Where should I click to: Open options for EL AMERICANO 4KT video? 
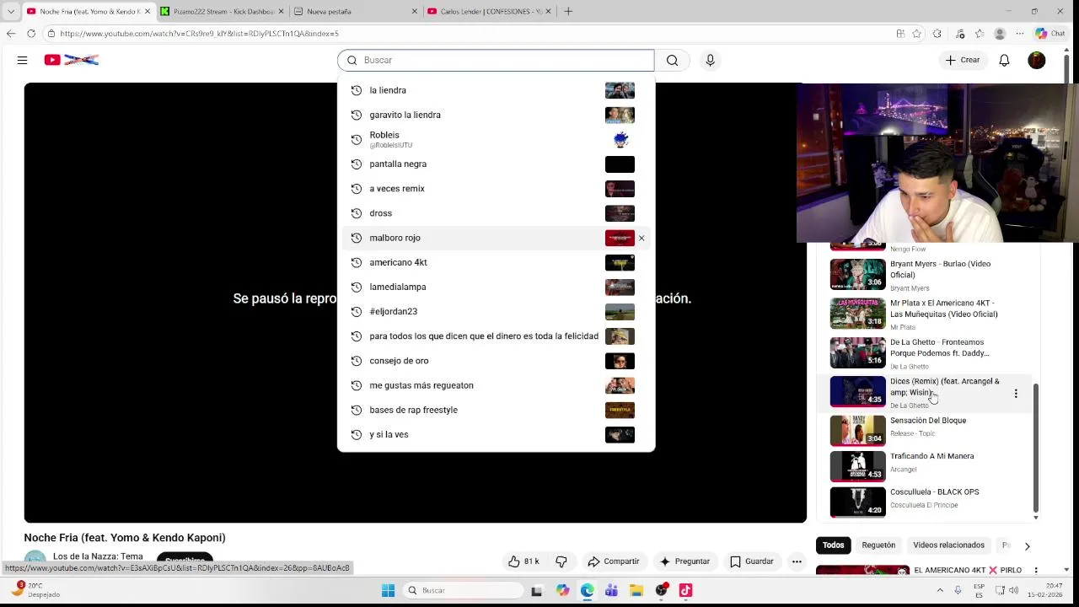1036,571
